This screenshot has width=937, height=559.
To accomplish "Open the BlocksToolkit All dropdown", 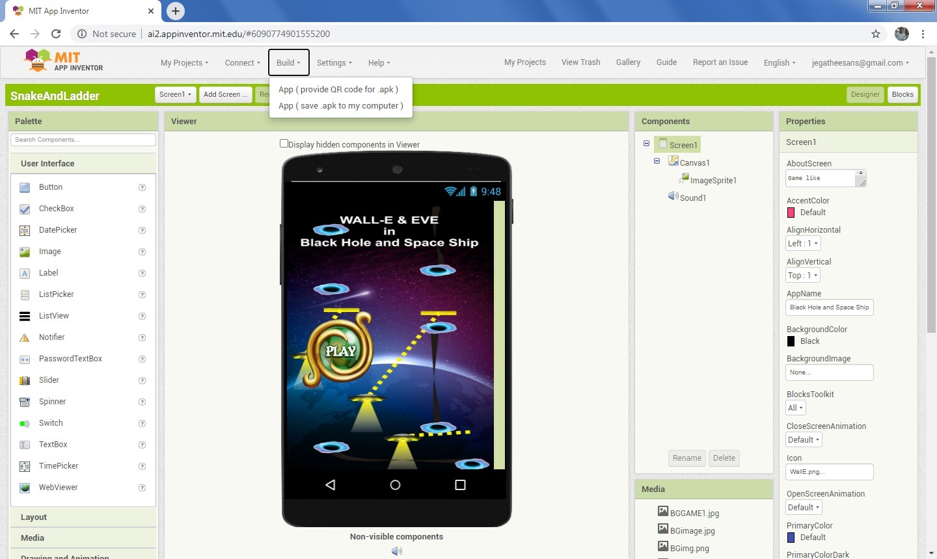I will (796, 408).
